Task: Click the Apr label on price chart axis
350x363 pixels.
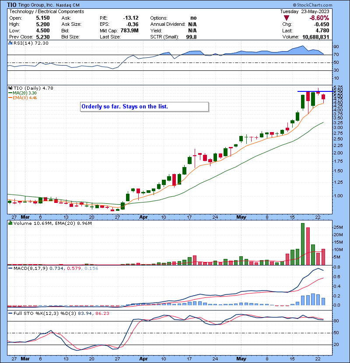Action: (143, 217)
